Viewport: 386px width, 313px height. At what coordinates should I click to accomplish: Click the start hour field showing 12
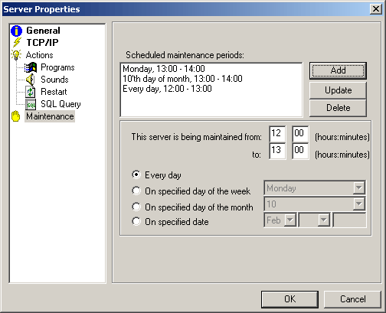(x=277, y=134)
